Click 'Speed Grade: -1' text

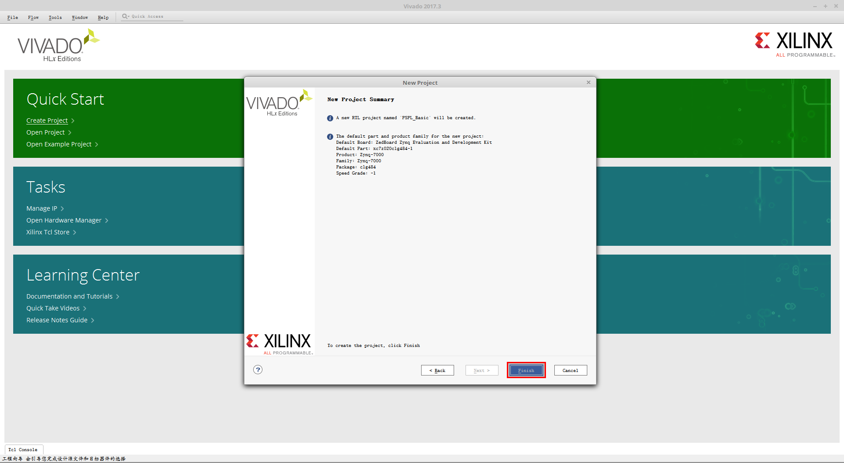[x=356, y=173]
